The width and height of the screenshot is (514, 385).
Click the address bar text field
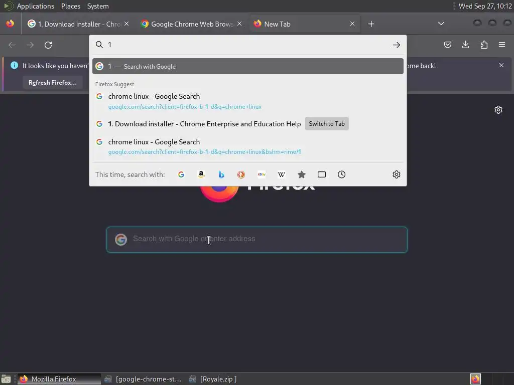pos(248,45)
